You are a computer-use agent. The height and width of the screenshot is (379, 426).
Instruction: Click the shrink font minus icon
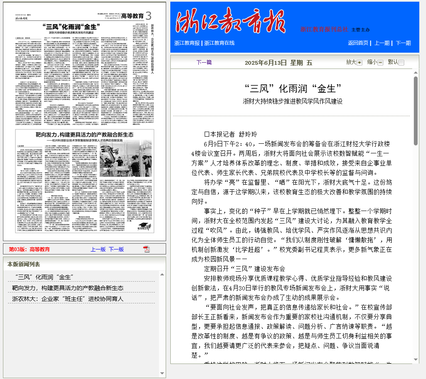(x=380, y=63)
